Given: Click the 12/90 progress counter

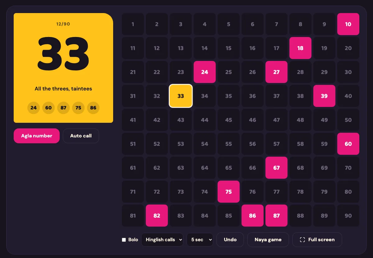Looking at the screenshot, I should pyautogui.click(x=63, y=24).
